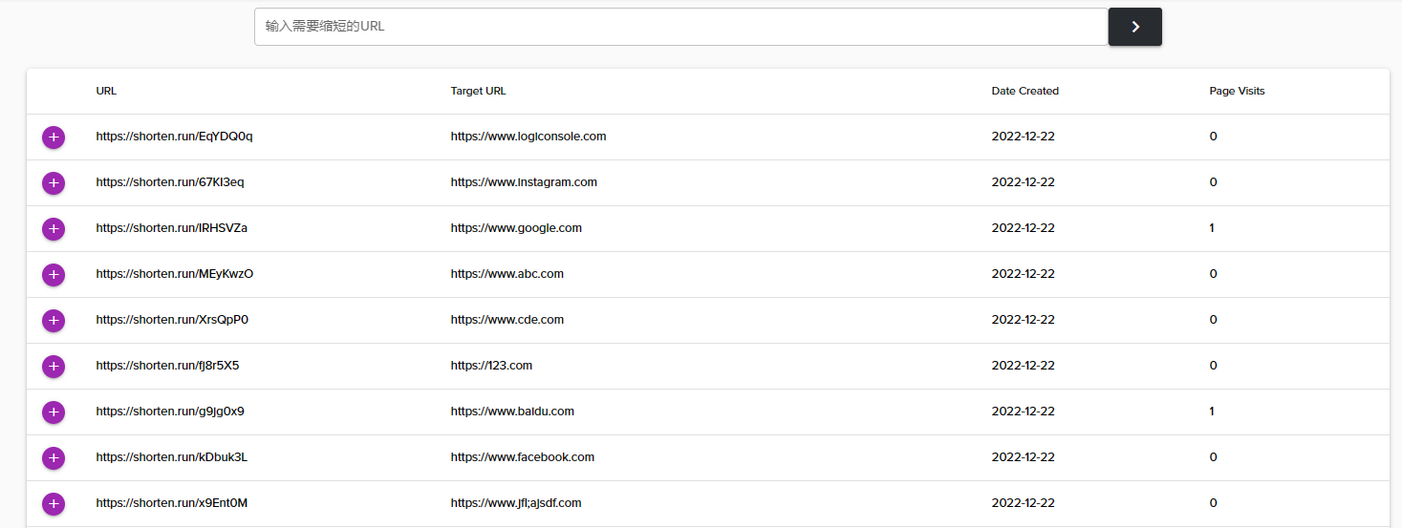Click target URL https://www.google.com

(516, 228)
